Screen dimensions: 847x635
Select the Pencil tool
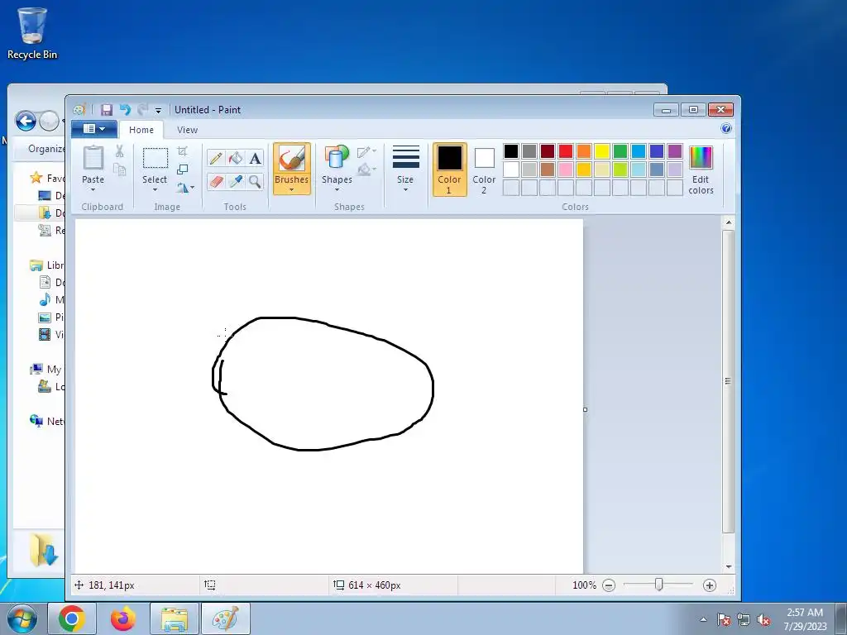click(216, 158)
